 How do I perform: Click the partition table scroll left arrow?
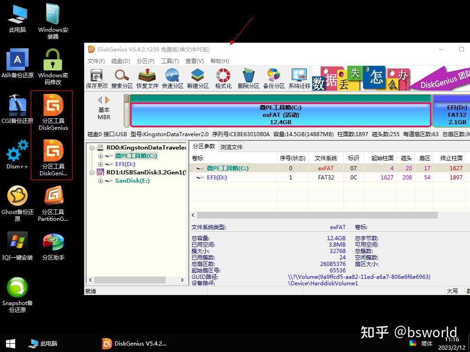pyautogui.click(x=193, y=215)
